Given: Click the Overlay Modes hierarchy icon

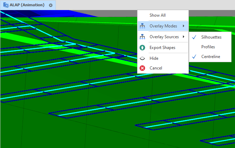Looking at the screenshot, I should 142,26.
